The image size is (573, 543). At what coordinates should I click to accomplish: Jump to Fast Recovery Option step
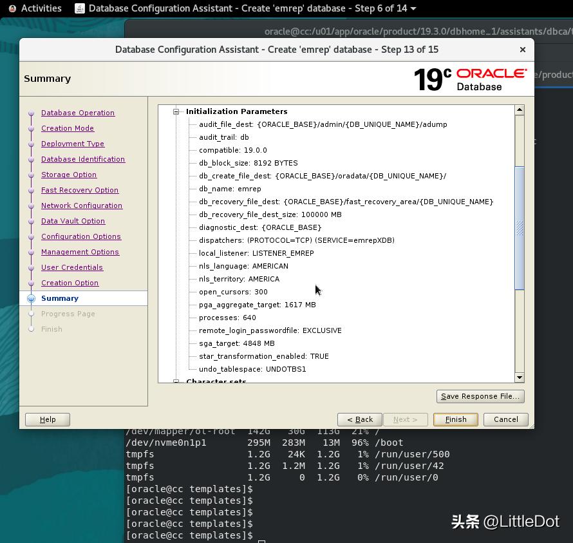point(80,190)
